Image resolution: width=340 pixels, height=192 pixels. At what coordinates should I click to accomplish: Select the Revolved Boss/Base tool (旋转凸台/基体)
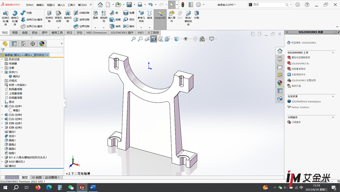click(15, 18)
